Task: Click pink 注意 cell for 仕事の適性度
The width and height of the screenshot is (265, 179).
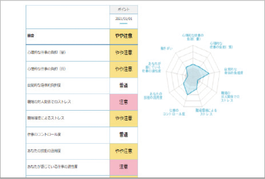Action: tap(123, 167)
